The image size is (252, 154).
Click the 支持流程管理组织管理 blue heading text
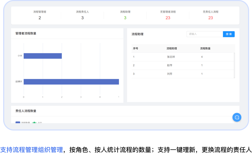pyautogui.click(x=31, y=150)
